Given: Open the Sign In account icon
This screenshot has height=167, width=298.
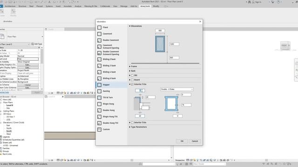Looking at the screenshot, I should [253, 2].
